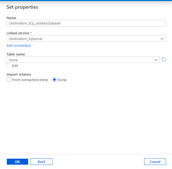Image resolution: width=172 pixels, height=169 pixels.
Task: Dismiss the dialog with Cancel
Action: point(155,162)
